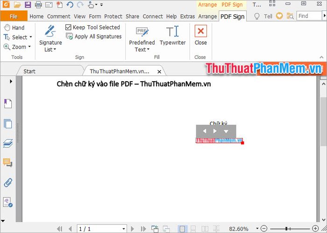This screenshot has width=327, height=233.
Task: Choose the Typewriter tool
Action: [173, 35]
